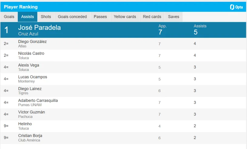Open the Yellow cards tab
This screenshot has width=247, height=149.
tap(125, 17)
